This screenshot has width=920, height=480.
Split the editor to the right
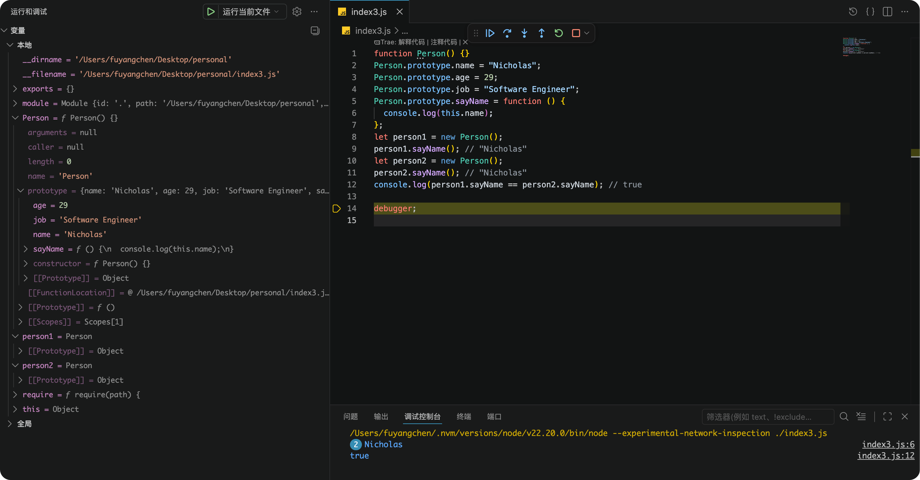[888, 12]
